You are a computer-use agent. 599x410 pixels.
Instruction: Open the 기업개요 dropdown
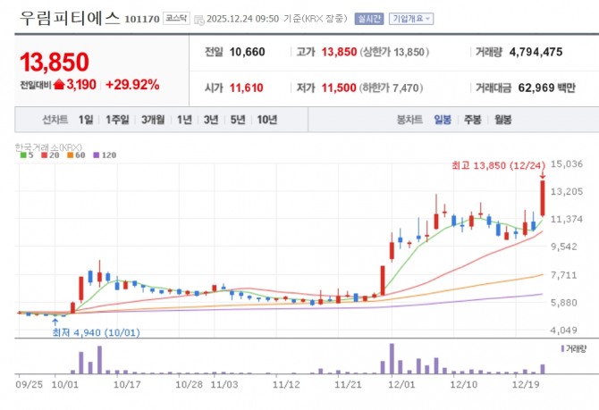point(411,19)
